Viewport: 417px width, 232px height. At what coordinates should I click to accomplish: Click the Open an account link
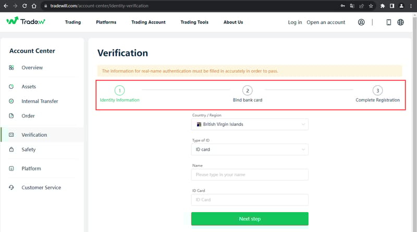326,22
